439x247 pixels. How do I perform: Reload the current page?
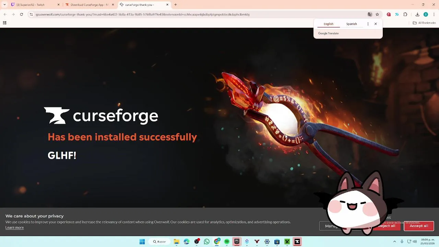21,14
